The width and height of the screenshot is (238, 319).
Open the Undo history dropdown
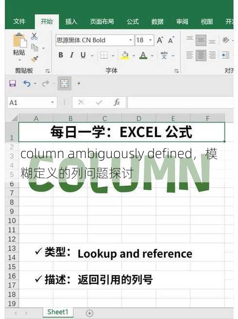[x=35, y=84]
